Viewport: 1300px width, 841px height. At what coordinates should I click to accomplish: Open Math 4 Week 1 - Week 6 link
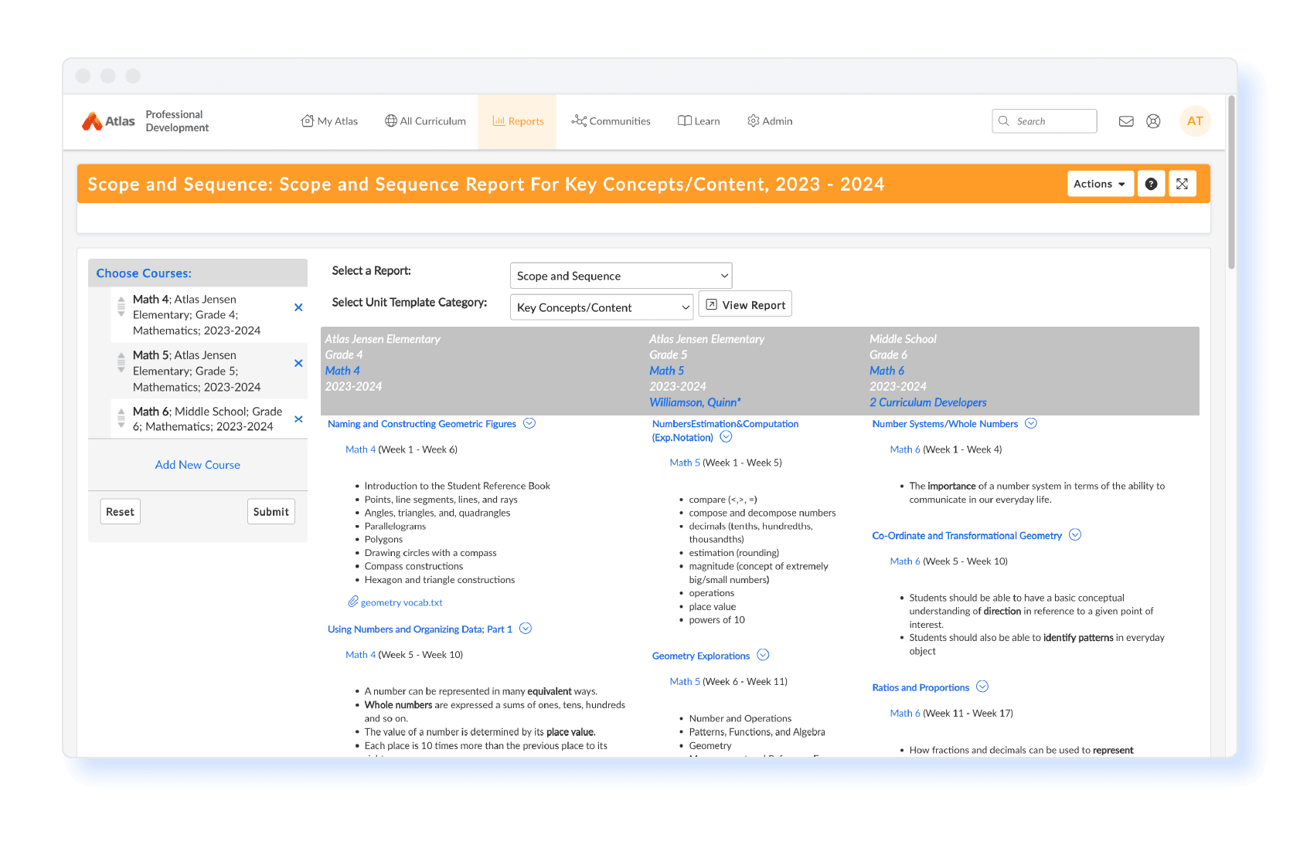[360, 449]
